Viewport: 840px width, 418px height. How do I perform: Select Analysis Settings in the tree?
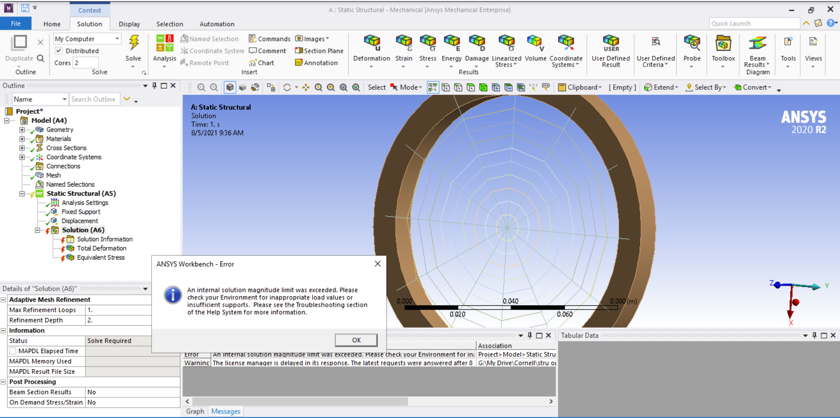(85, 203)
